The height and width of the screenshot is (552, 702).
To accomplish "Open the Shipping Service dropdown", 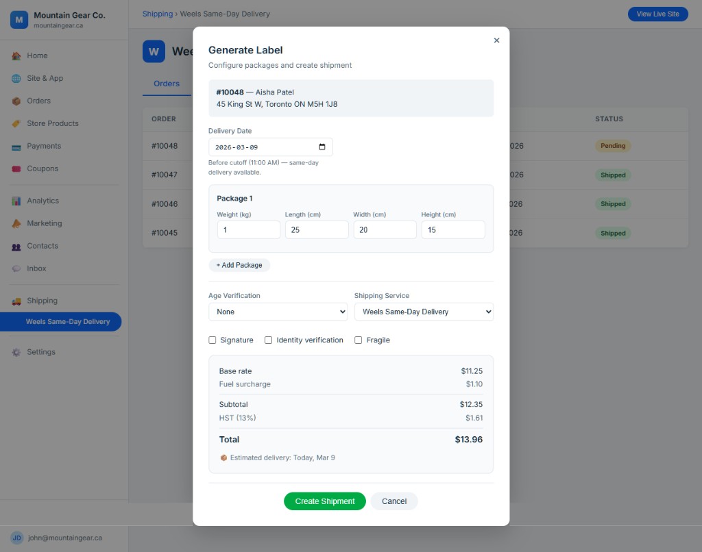I will (424, 312).
